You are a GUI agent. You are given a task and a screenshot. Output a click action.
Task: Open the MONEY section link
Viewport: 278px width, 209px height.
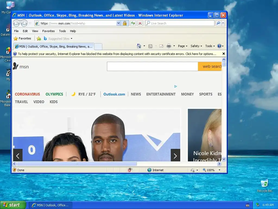(187, 94)
